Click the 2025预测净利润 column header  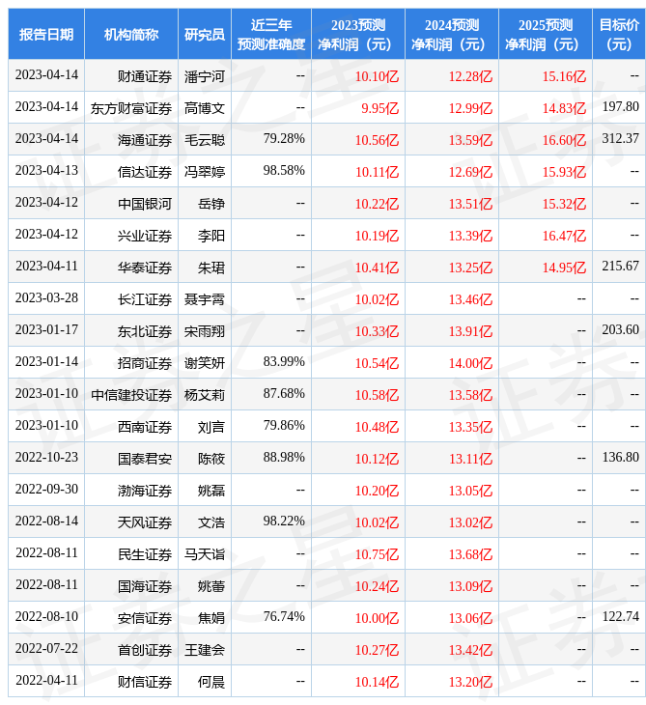coord(546,34)
